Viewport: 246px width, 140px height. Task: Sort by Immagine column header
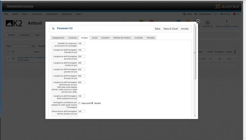pyautogui.click(x=219, y=52)
